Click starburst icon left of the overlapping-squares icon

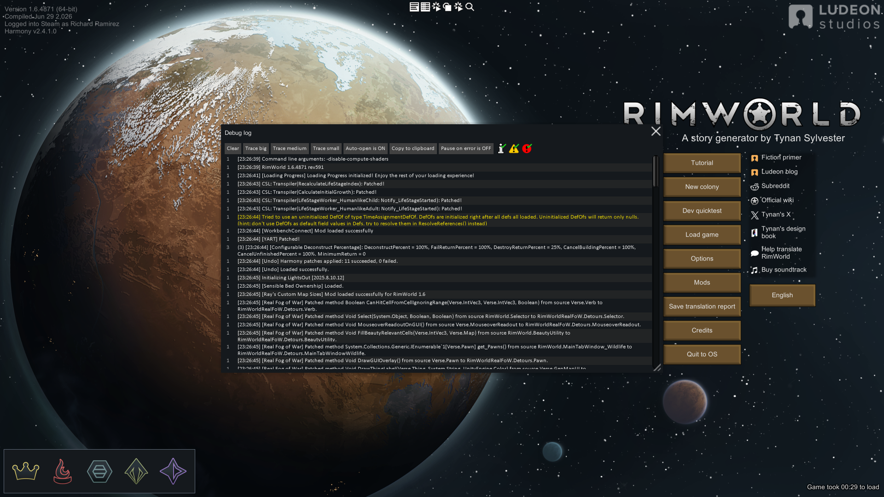coord(436,7)
